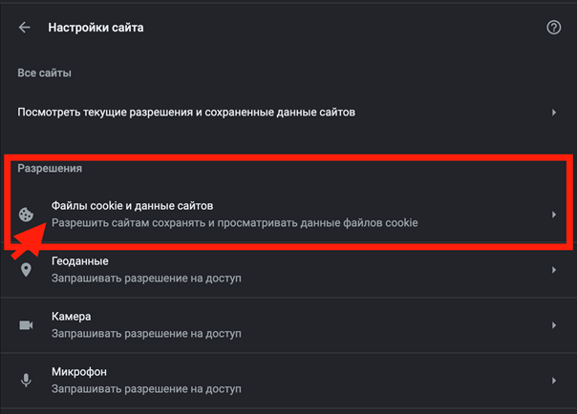Click the Микрофон microphone icon
The width and height of the screenshot is (577, 414).
click(x=26, y=381)
